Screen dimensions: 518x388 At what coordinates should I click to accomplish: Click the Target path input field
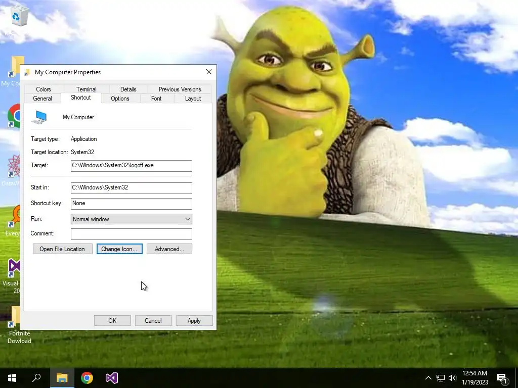click(x=131, y=166)
